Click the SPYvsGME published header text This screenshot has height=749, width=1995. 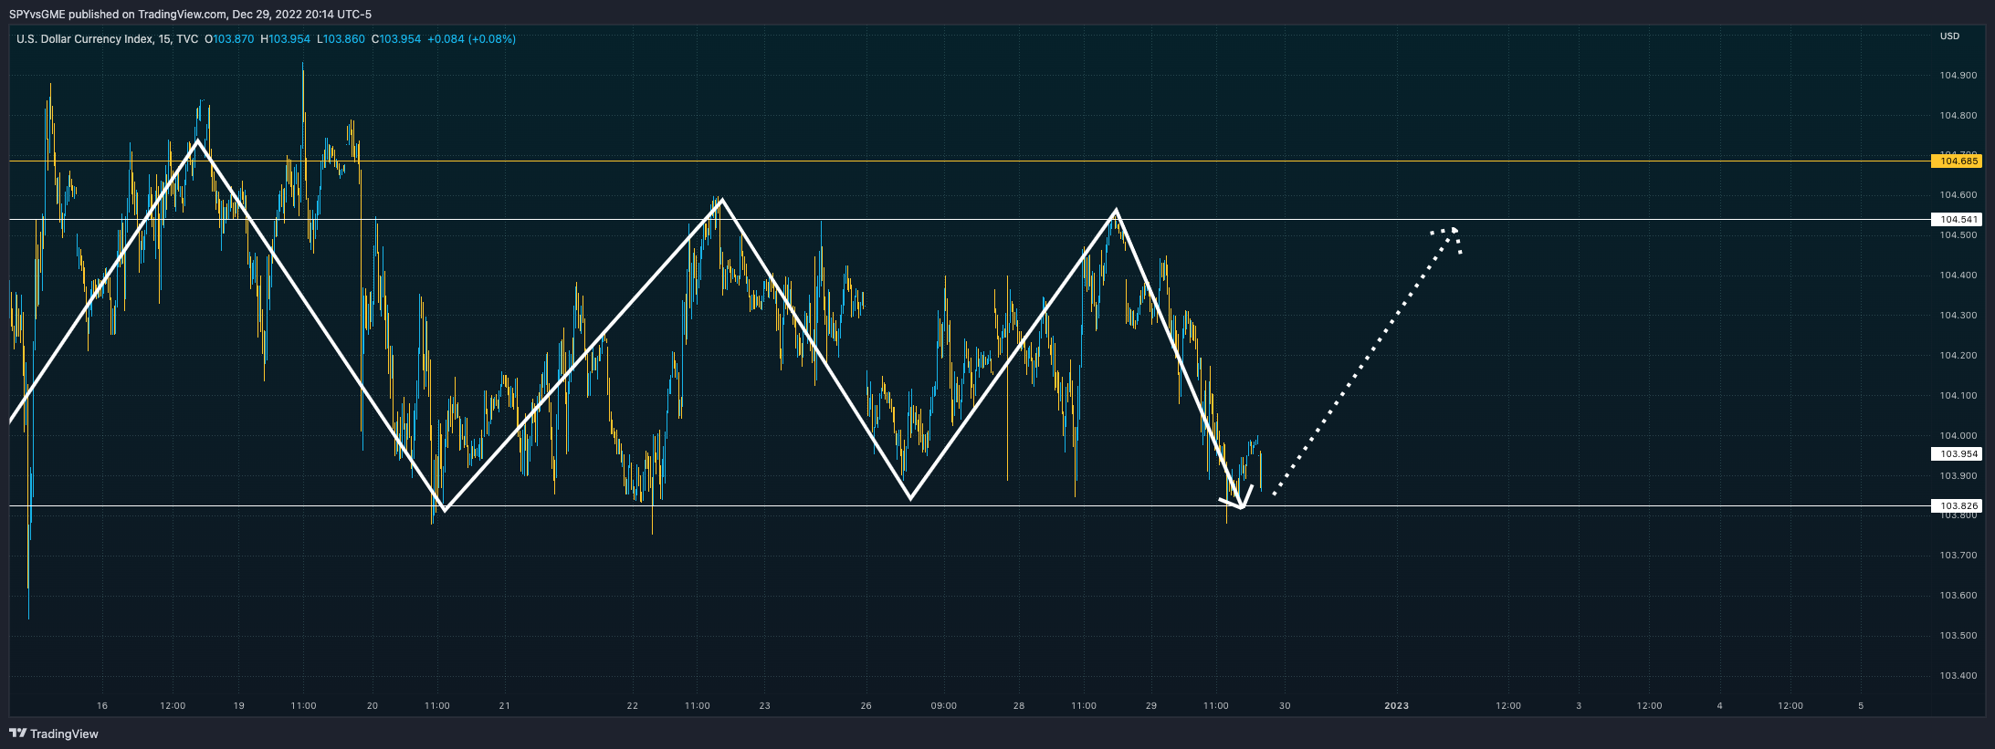190,15
